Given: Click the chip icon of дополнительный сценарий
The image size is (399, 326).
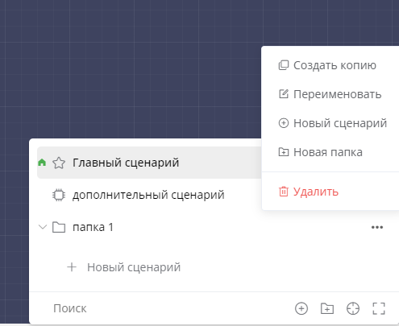Looking at the screenshot, I should click(x=59, y=195).
